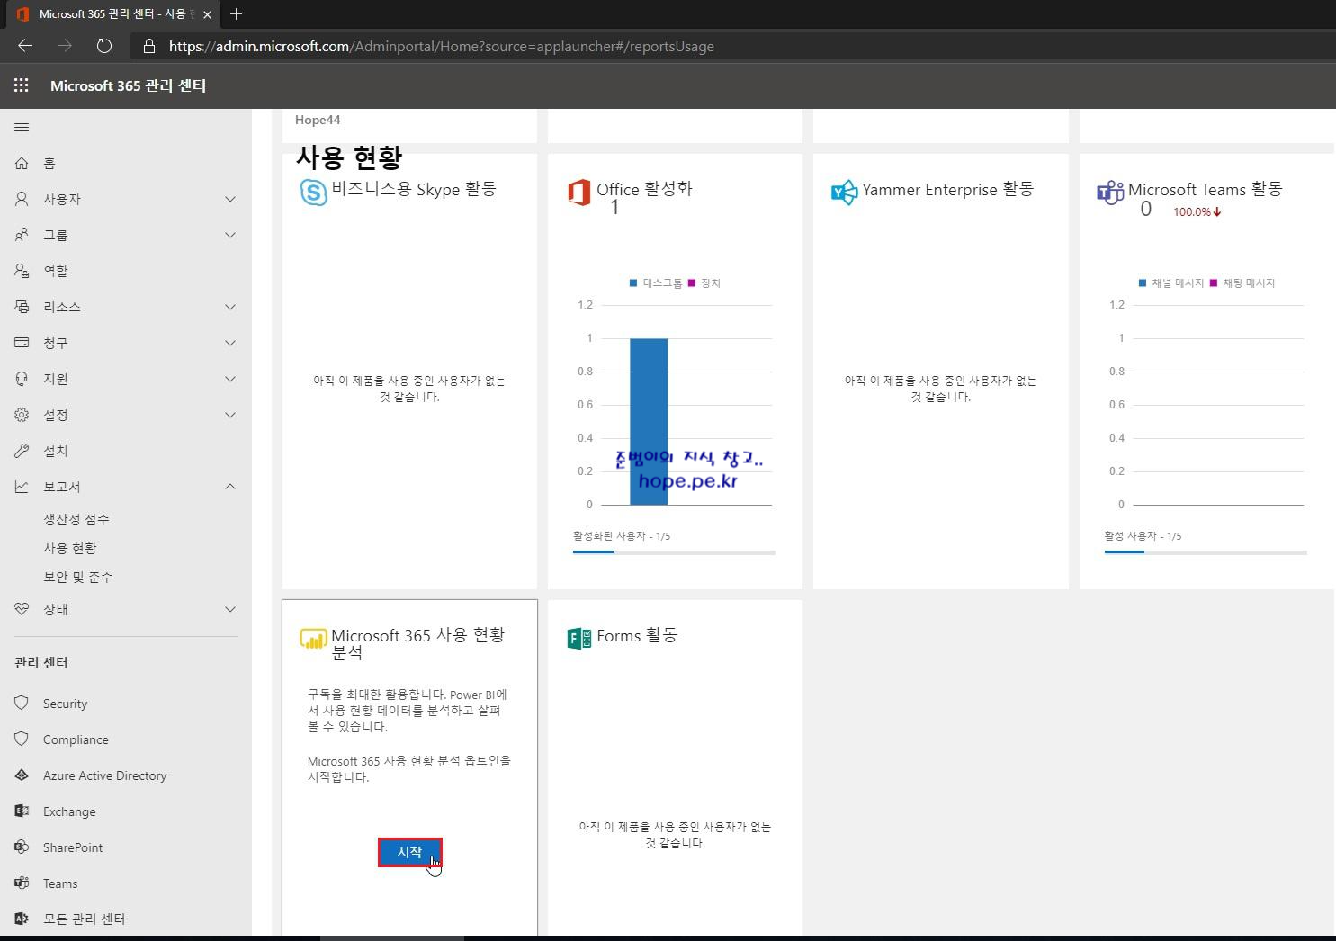Open the Yammer Enterprise 활동 card title
The width and height of the screenshot is (1336, 941).
pyautogui.click(x=948, y=189)
